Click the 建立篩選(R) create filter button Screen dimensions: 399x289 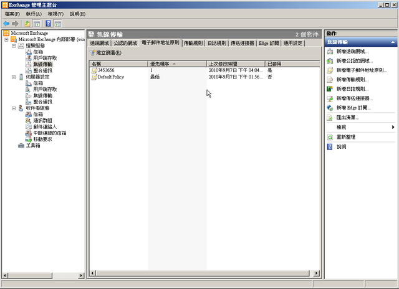pos(105,52)
